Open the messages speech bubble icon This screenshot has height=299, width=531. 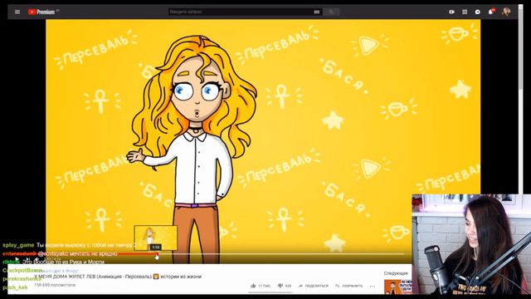pos(478,12)
